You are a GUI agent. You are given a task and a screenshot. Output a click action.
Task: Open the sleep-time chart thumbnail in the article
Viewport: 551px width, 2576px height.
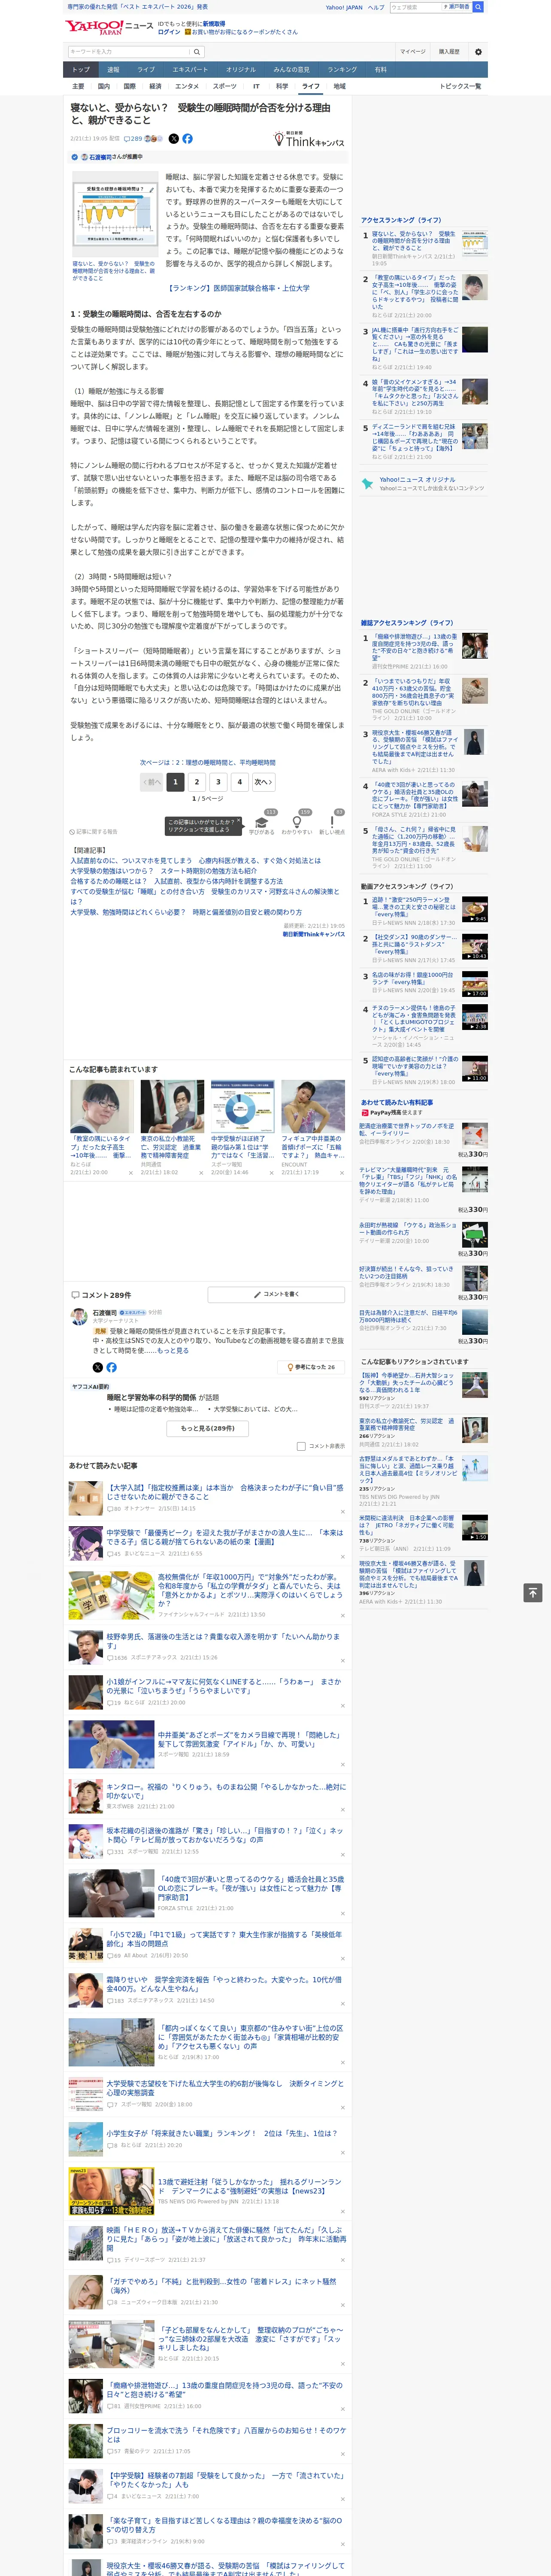coord(115,214)
